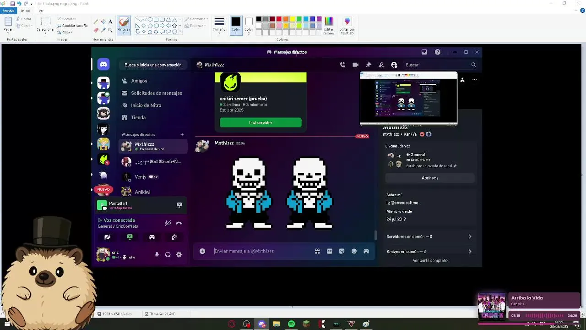Click the GIF icon in message bar
586x330 pixels.
[x=330, y=251]
